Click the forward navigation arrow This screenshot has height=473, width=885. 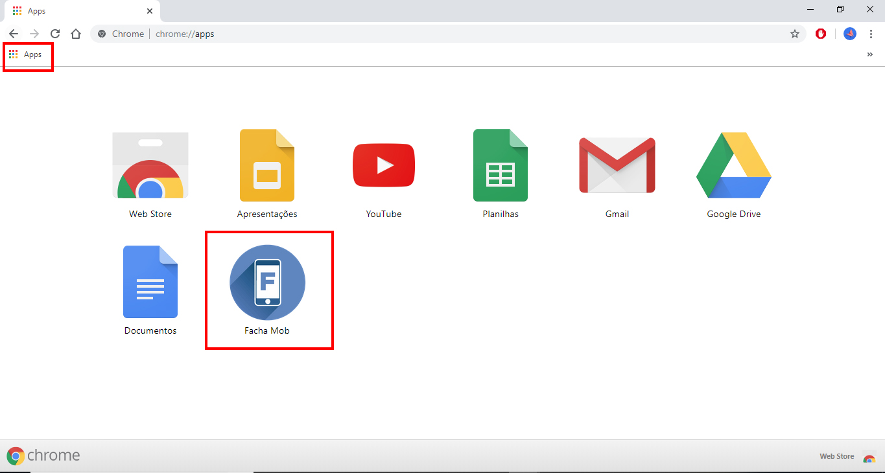tap(34, 34)
